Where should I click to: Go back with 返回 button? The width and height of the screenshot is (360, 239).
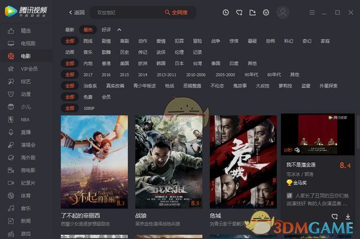[77, 13]
